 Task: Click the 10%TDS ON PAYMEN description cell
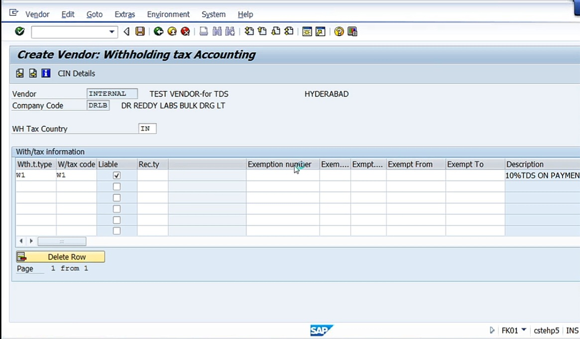[x=542, y=175]
